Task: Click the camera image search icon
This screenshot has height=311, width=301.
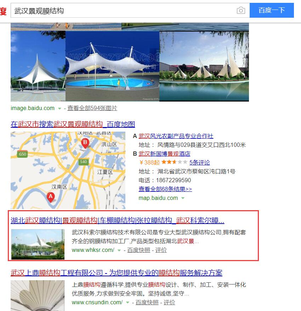Action: click(x=241, y=10)
